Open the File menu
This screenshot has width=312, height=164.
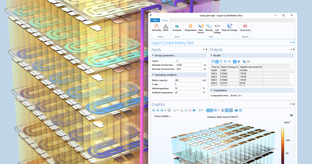(x=155, y=20)
